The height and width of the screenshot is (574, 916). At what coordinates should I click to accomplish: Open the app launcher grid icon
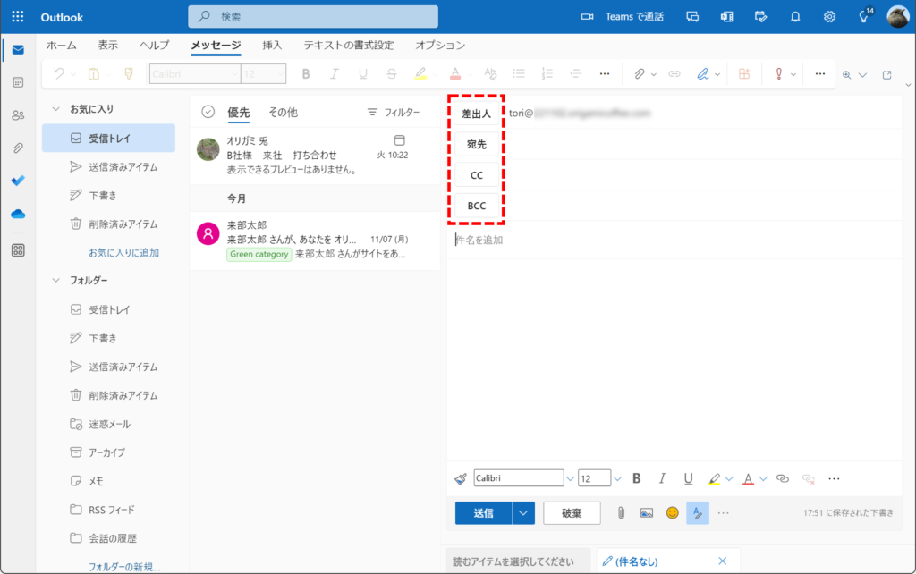point(18,17)
